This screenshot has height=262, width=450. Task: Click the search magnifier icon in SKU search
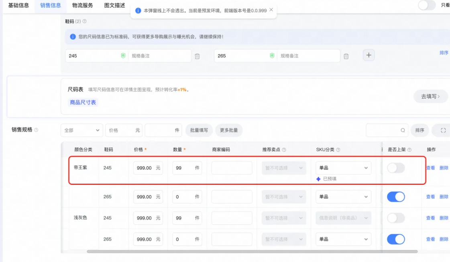(x=403, y=130)
